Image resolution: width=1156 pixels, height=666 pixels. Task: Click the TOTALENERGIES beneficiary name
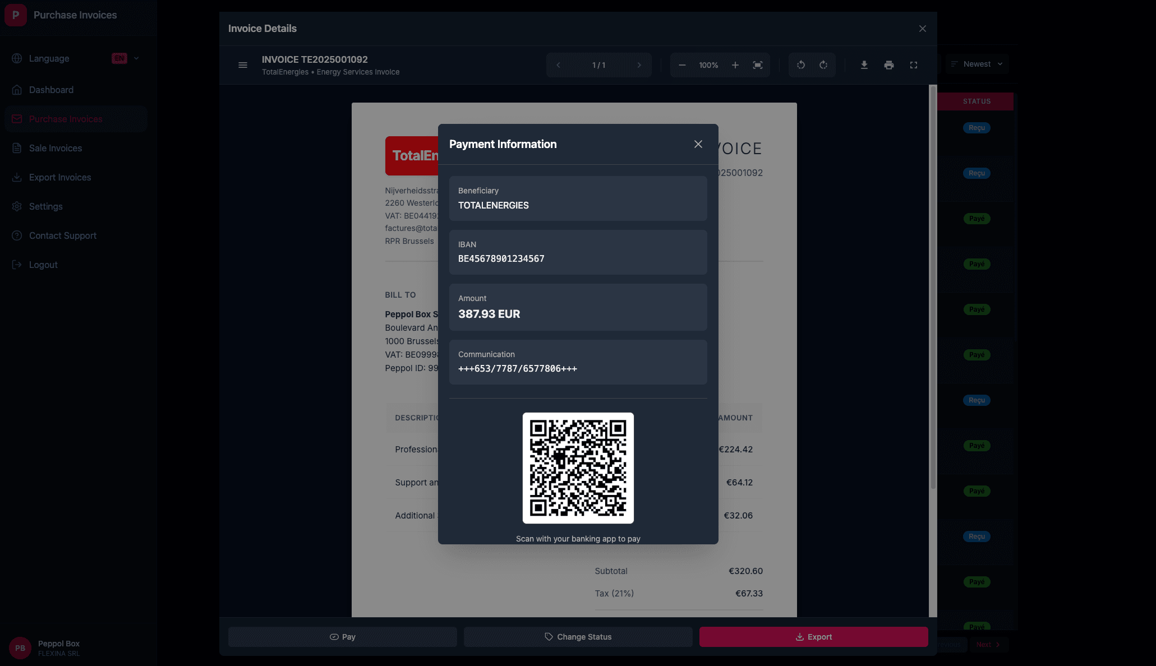tap(493, 205)
